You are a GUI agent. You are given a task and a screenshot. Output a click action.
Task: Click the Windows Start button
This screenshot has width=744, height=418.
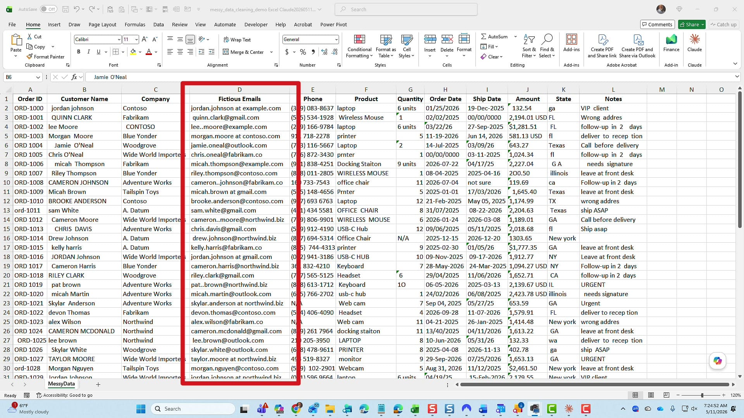pos(141,409)
